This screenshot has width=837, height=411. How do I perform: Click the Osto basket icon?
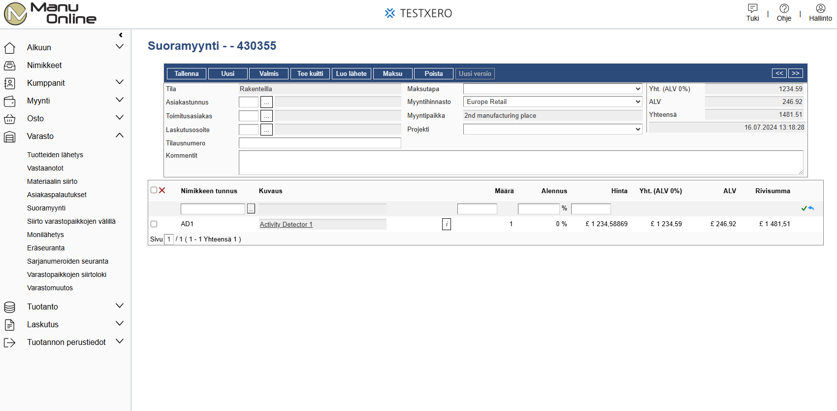click(x=9, y=119)
